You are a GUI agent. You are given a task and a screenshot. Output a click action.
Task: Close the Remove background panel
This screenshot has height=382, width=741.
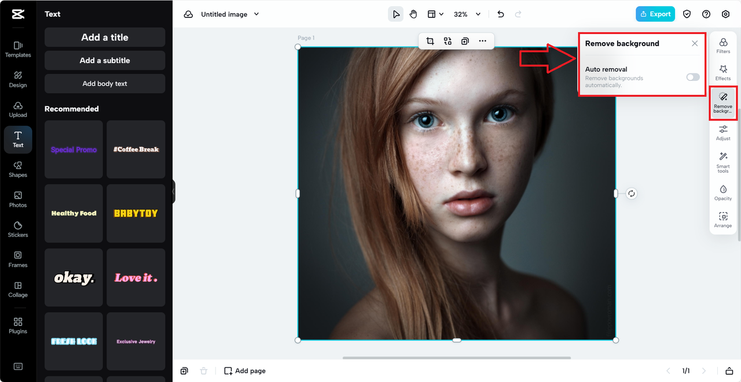pos(695,43)
